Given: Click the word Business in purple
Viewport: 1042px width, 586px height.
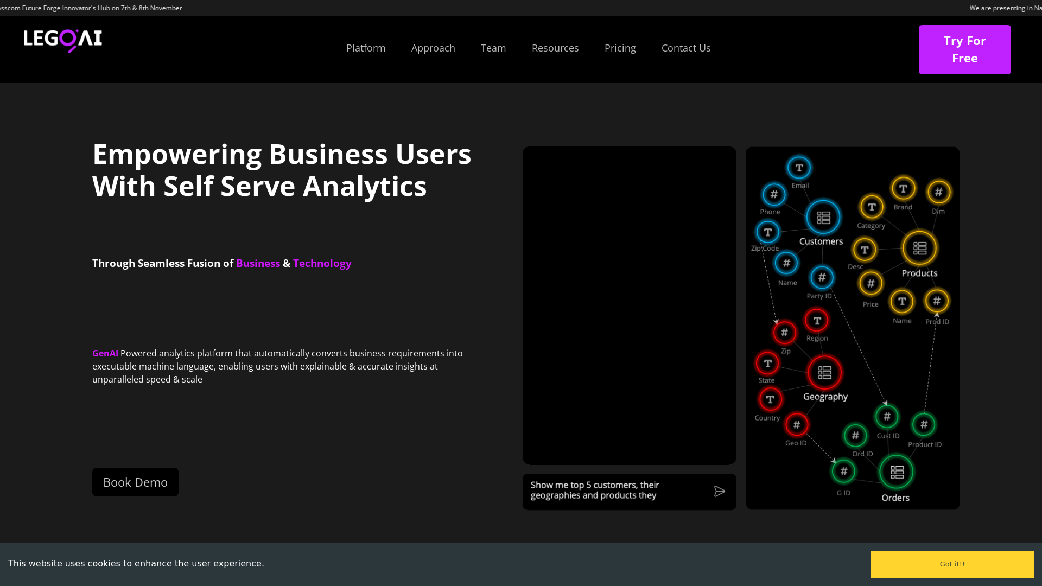Looking at the screenshot, I should 258,263.
